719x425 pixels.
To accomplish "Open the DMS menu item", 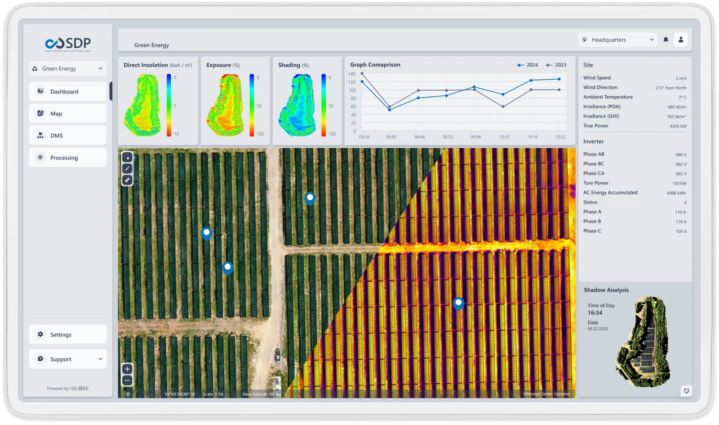I will (67, 136).
